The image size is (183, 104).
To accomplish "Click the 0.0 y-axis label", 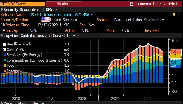I will pos(174,83).
